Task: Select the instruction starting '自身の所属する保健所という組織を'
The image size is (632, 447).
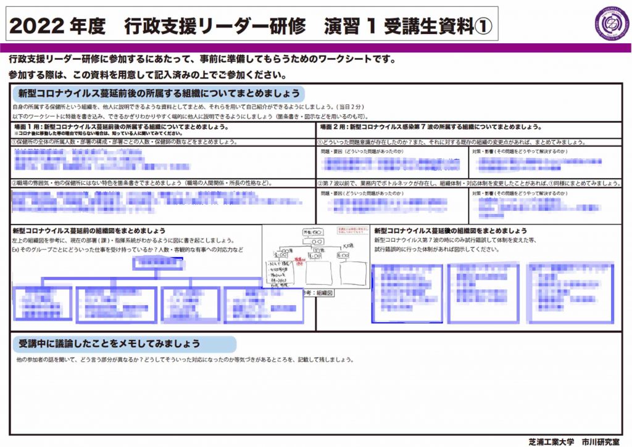Action: pyautogui.click(x=188, y=107)
